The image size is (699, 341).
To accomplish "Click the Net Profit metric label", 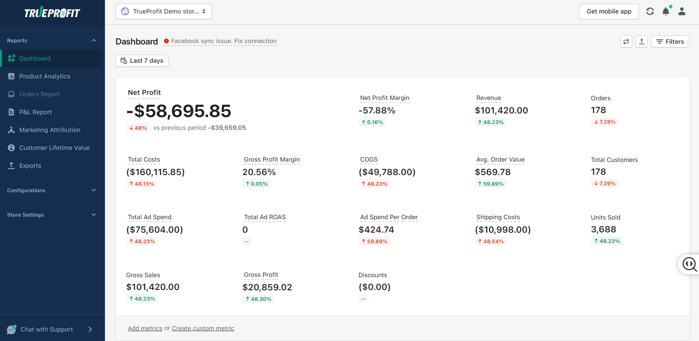I will (x=144, y=93).
